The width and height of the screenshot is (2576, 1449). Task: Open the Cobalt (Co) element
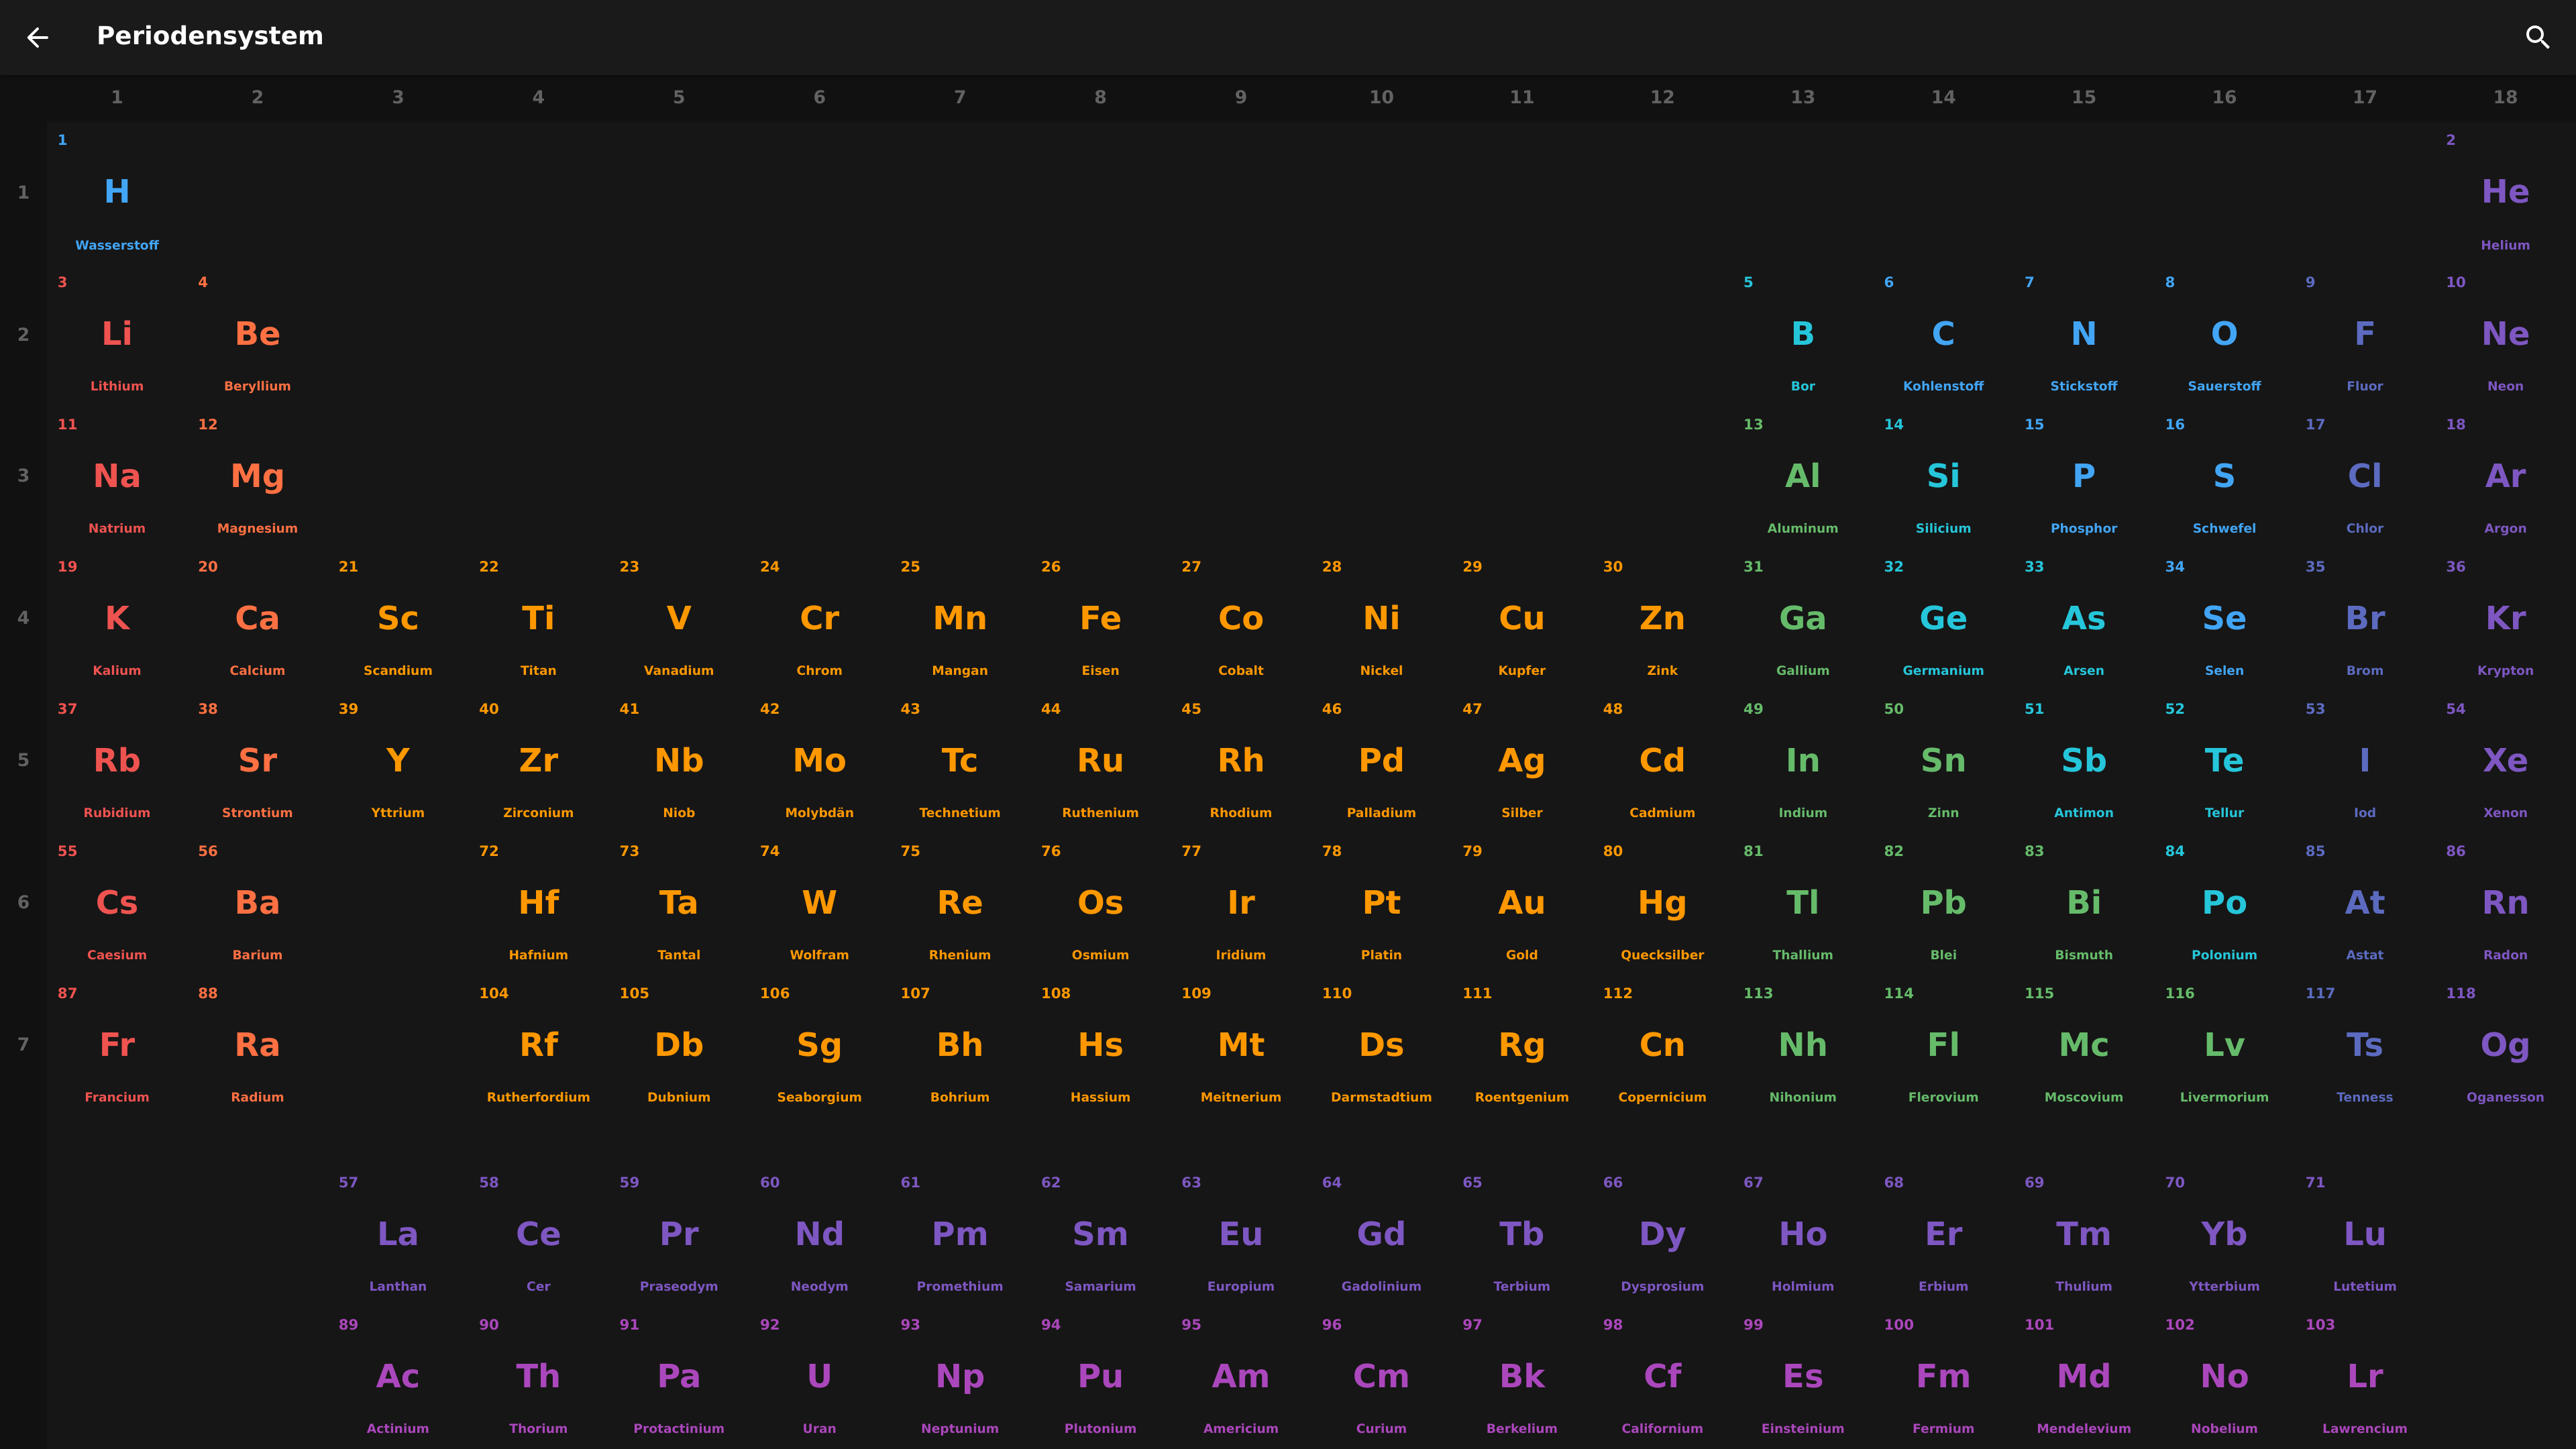coord(1241,618)
